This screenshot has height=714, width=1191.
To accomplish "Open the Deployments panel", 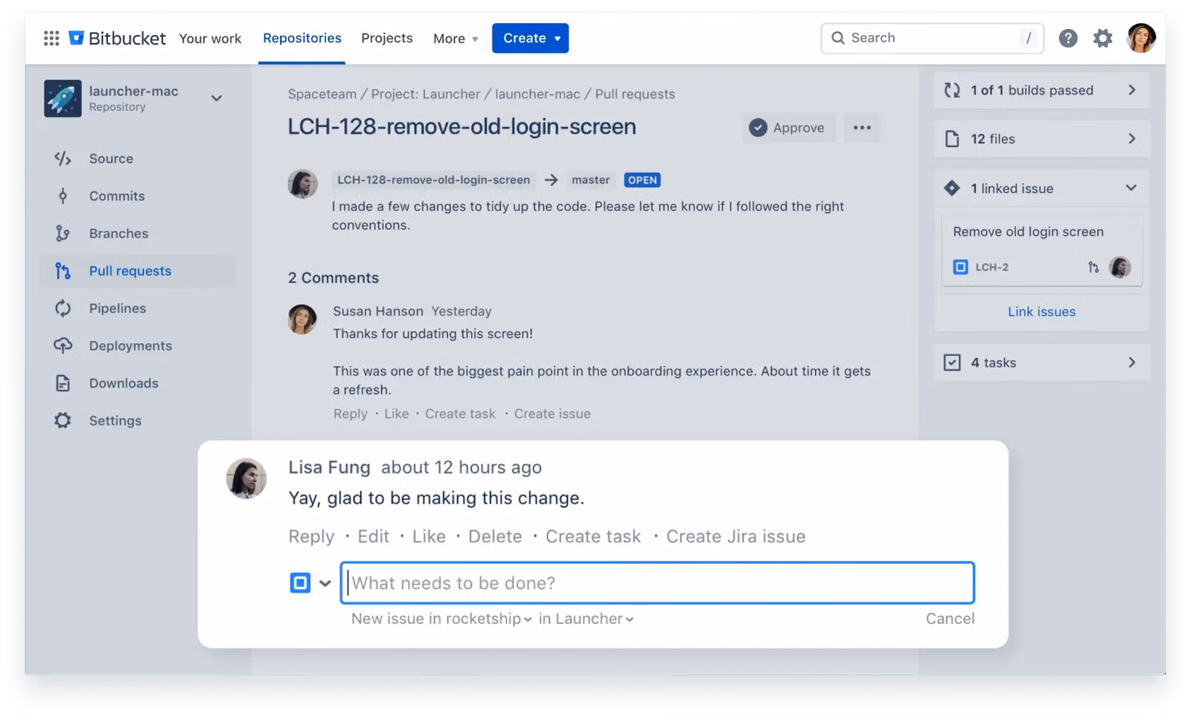I will click(x=130, y=345).
